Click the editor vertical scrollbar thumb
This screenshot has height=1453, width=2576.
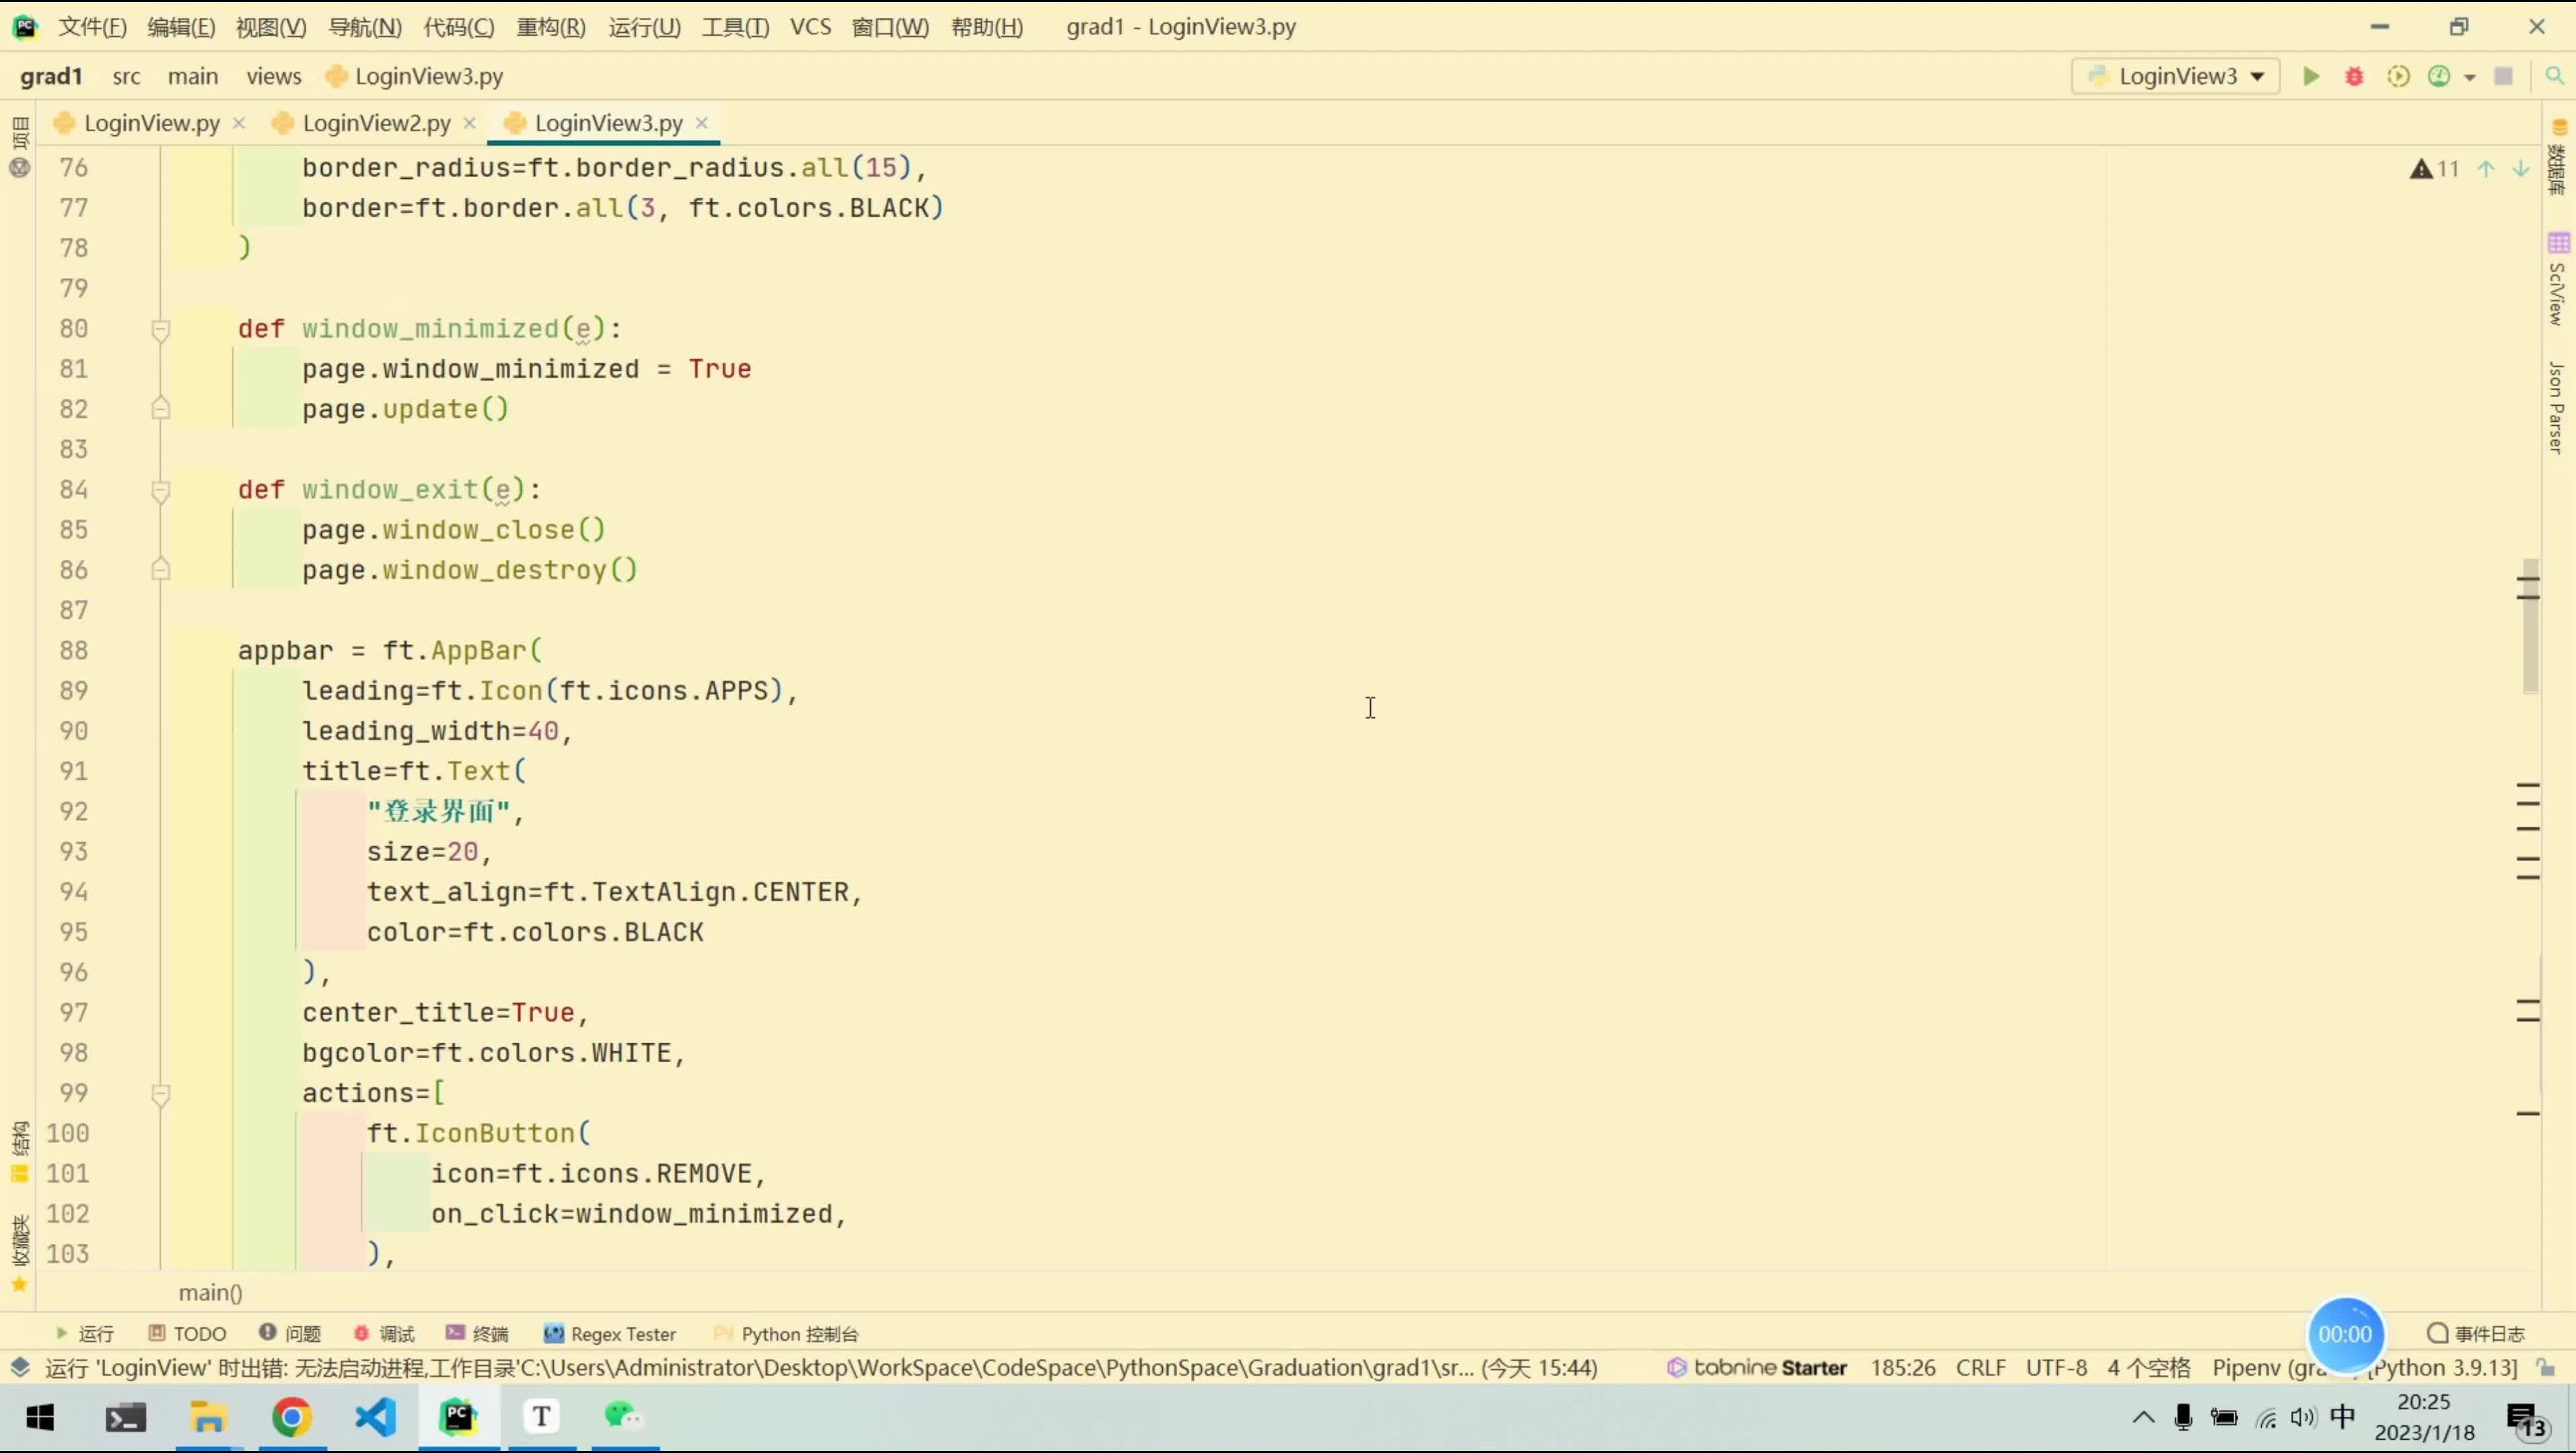[x=2530, y=626]
